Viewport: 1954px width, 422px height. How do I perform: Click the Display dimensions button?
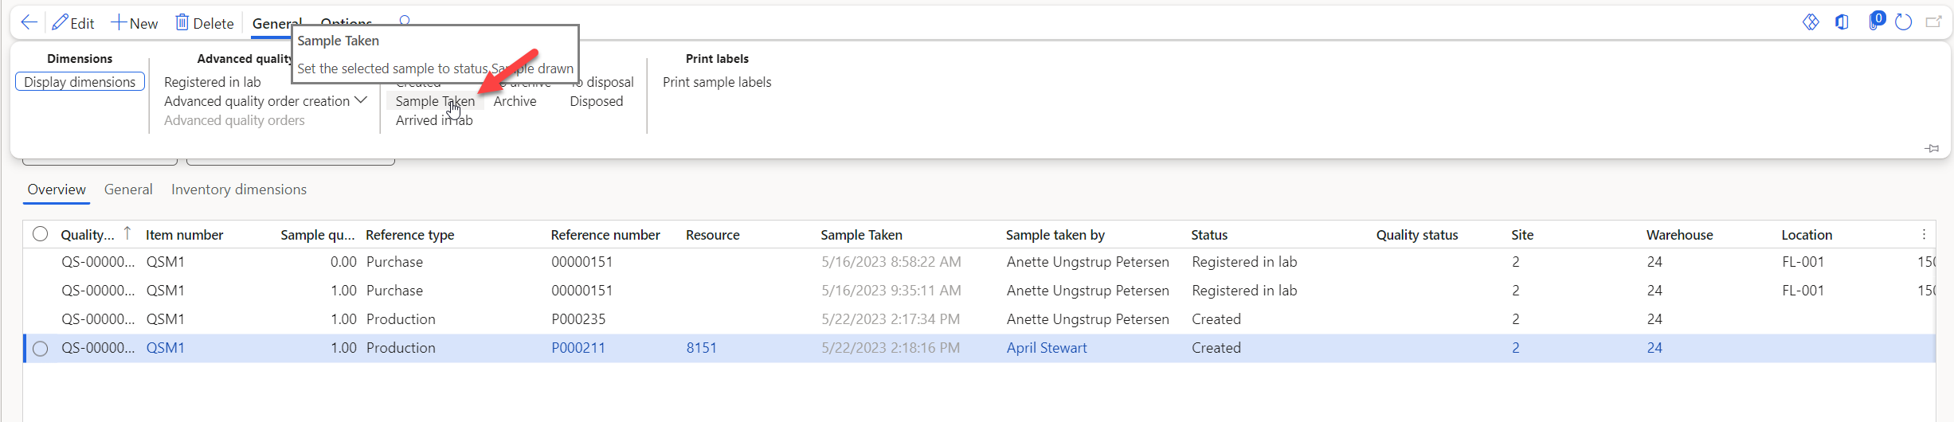pyautogui.click(x=80, y=82)
